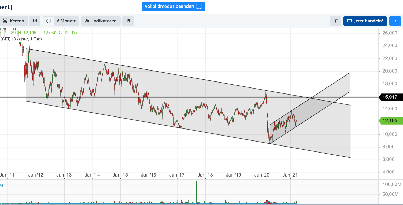
Task: Open the clock time-range icon
Action: point(48,21)
